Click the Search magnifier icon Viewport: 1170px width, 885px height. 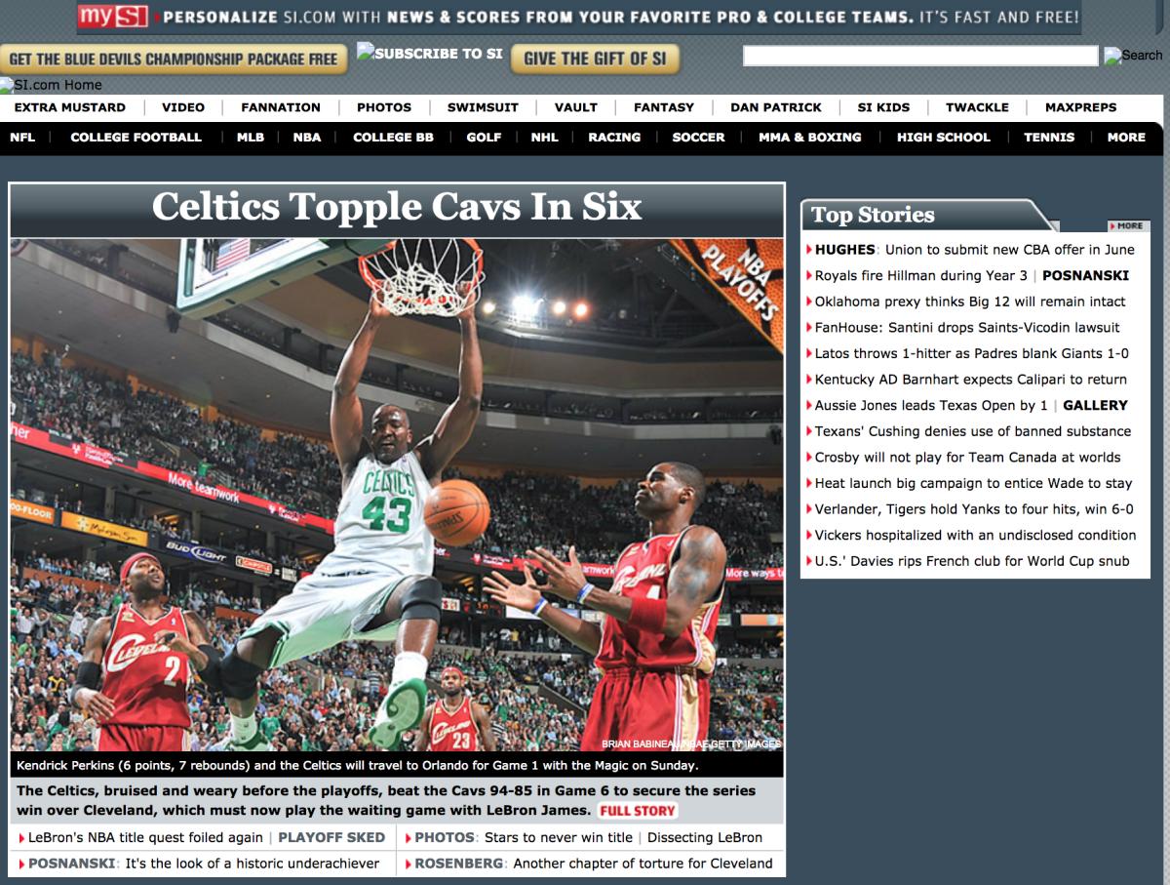[x=1112, y=56]
